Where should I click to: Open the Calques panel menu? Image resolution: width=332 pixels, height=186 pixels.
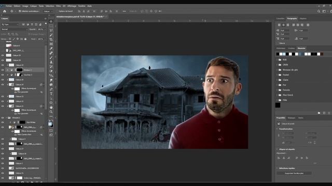coord(45,19)
